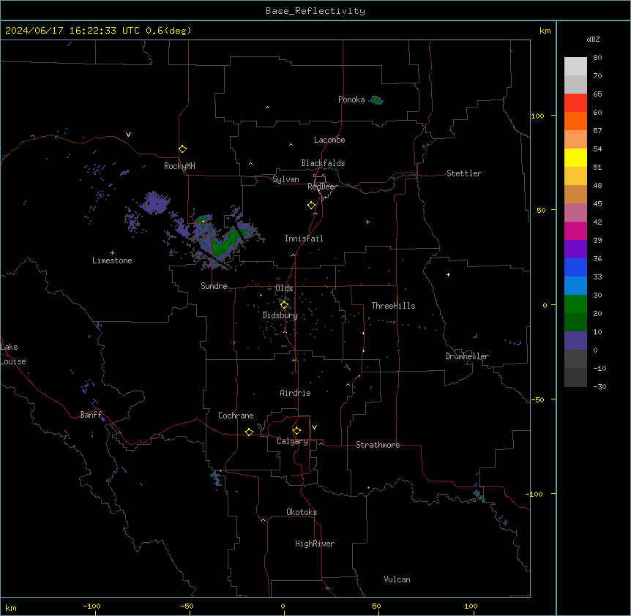Pick the purple 36-39 dBZ legend swatch

(575, 249)
